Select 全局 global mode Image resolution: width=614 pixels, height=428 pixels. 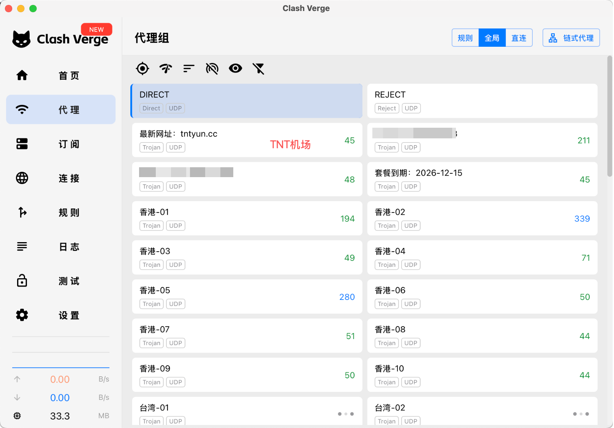coord(492,38)
